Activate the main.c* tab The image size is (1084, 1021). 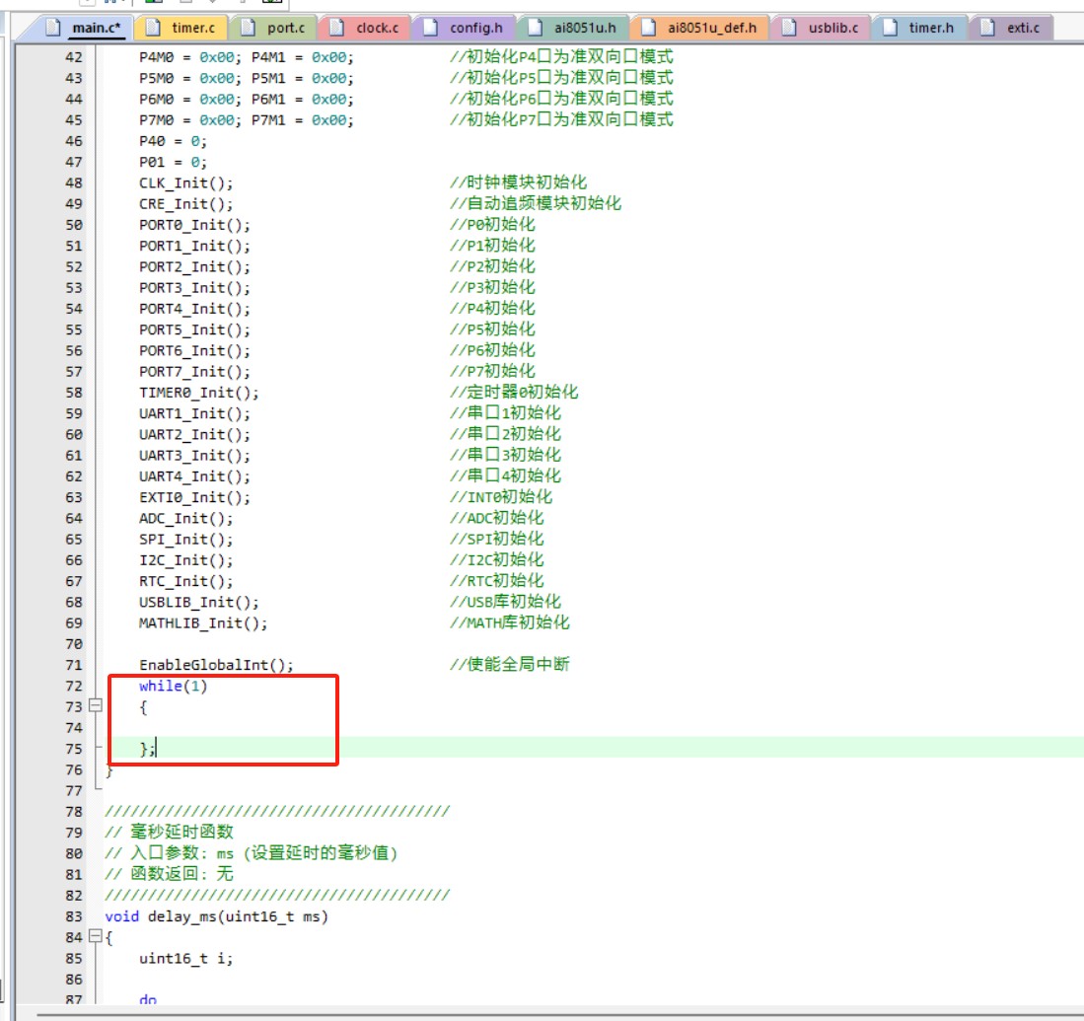tap(96, 28)
